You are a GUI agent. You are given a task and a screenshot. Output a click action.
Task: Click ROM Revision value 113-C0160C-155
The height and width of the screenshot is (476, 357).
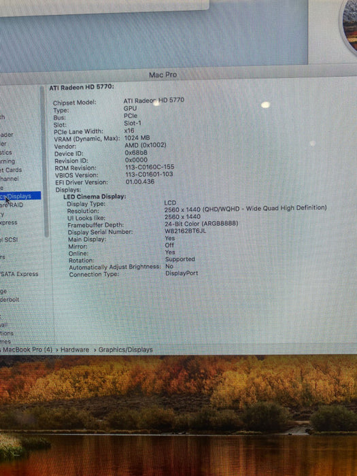(x=150, y=167)
